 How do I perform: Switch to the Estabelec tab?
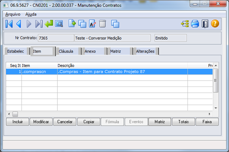point(17,51)
